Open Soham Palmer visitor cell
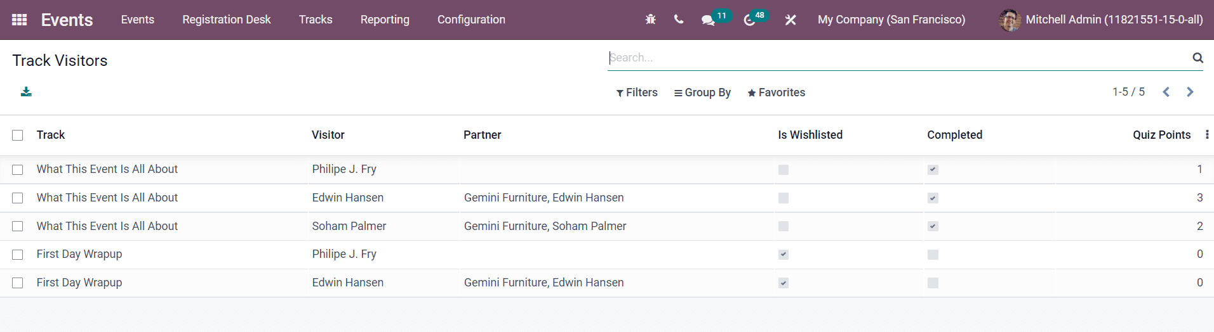 click(x=349, y=226)
